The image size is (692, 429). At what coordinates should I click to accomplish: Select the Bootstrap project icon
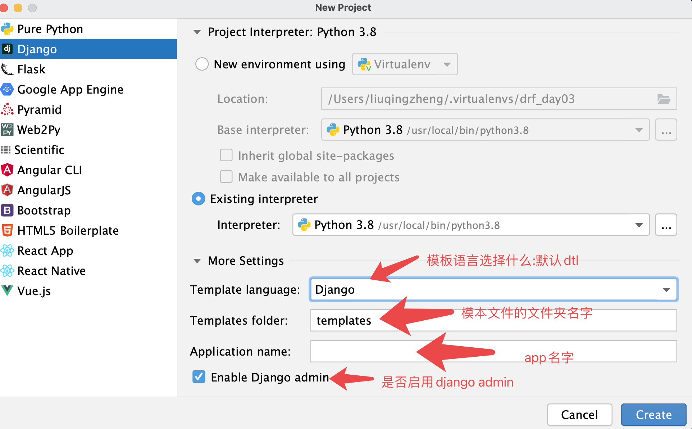pyautogui.click(x=7, y=210)
